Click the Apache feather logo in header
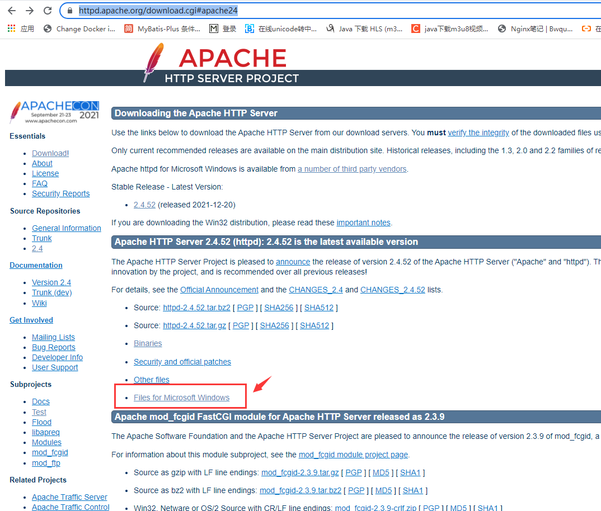Screen dimensions: 601x511 coord(154,62)
